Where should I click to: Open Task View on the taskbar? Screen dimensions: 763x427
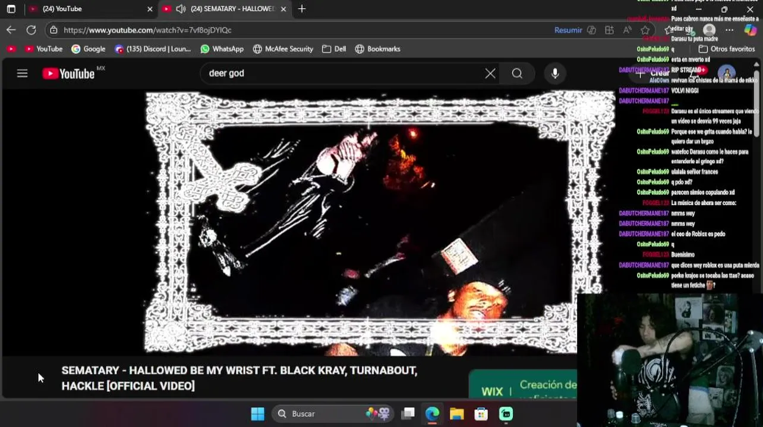(x=408, y=414)
